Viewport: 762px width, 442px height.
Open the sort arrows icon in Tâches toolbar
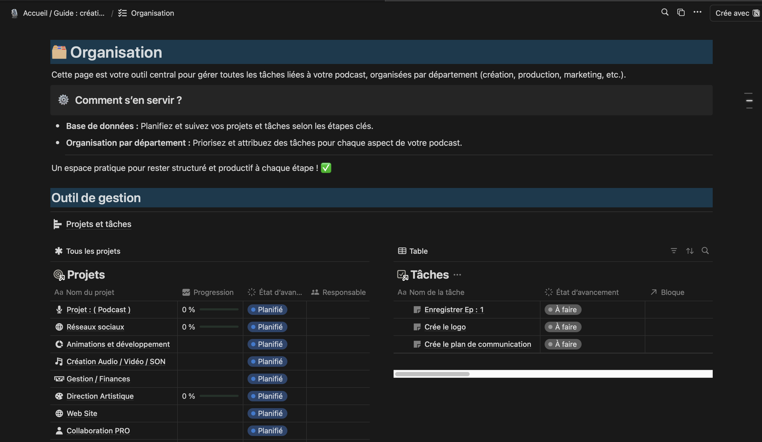click(689, 251)
